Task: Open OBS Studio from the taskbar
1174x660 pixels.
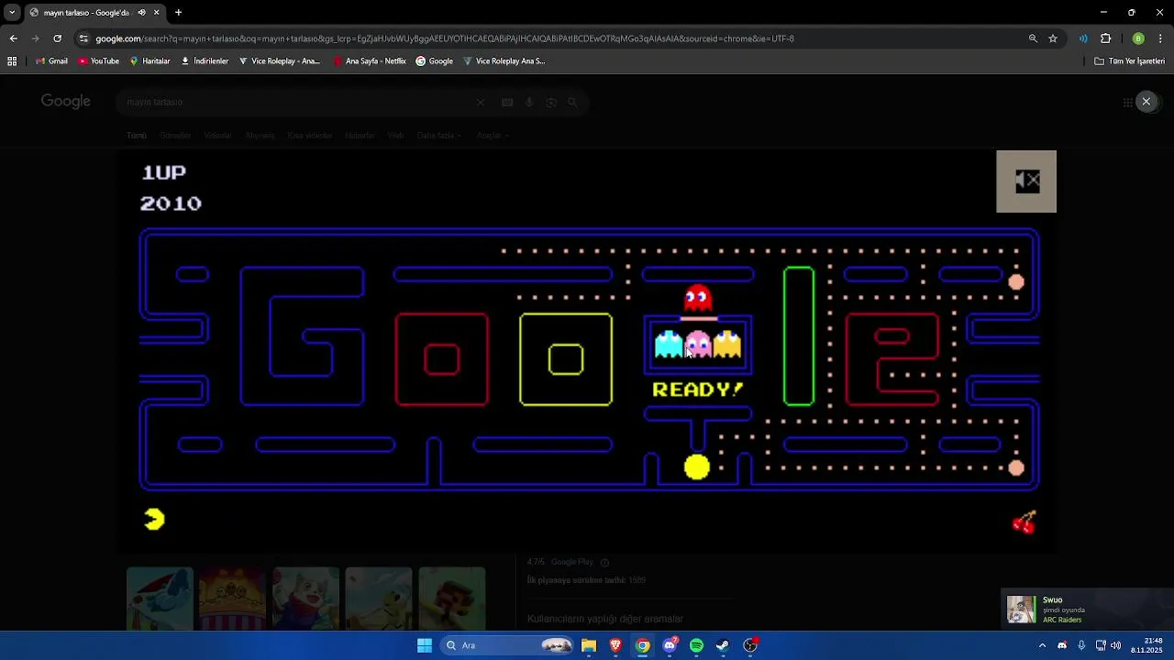Action: [x=750, y=645]
